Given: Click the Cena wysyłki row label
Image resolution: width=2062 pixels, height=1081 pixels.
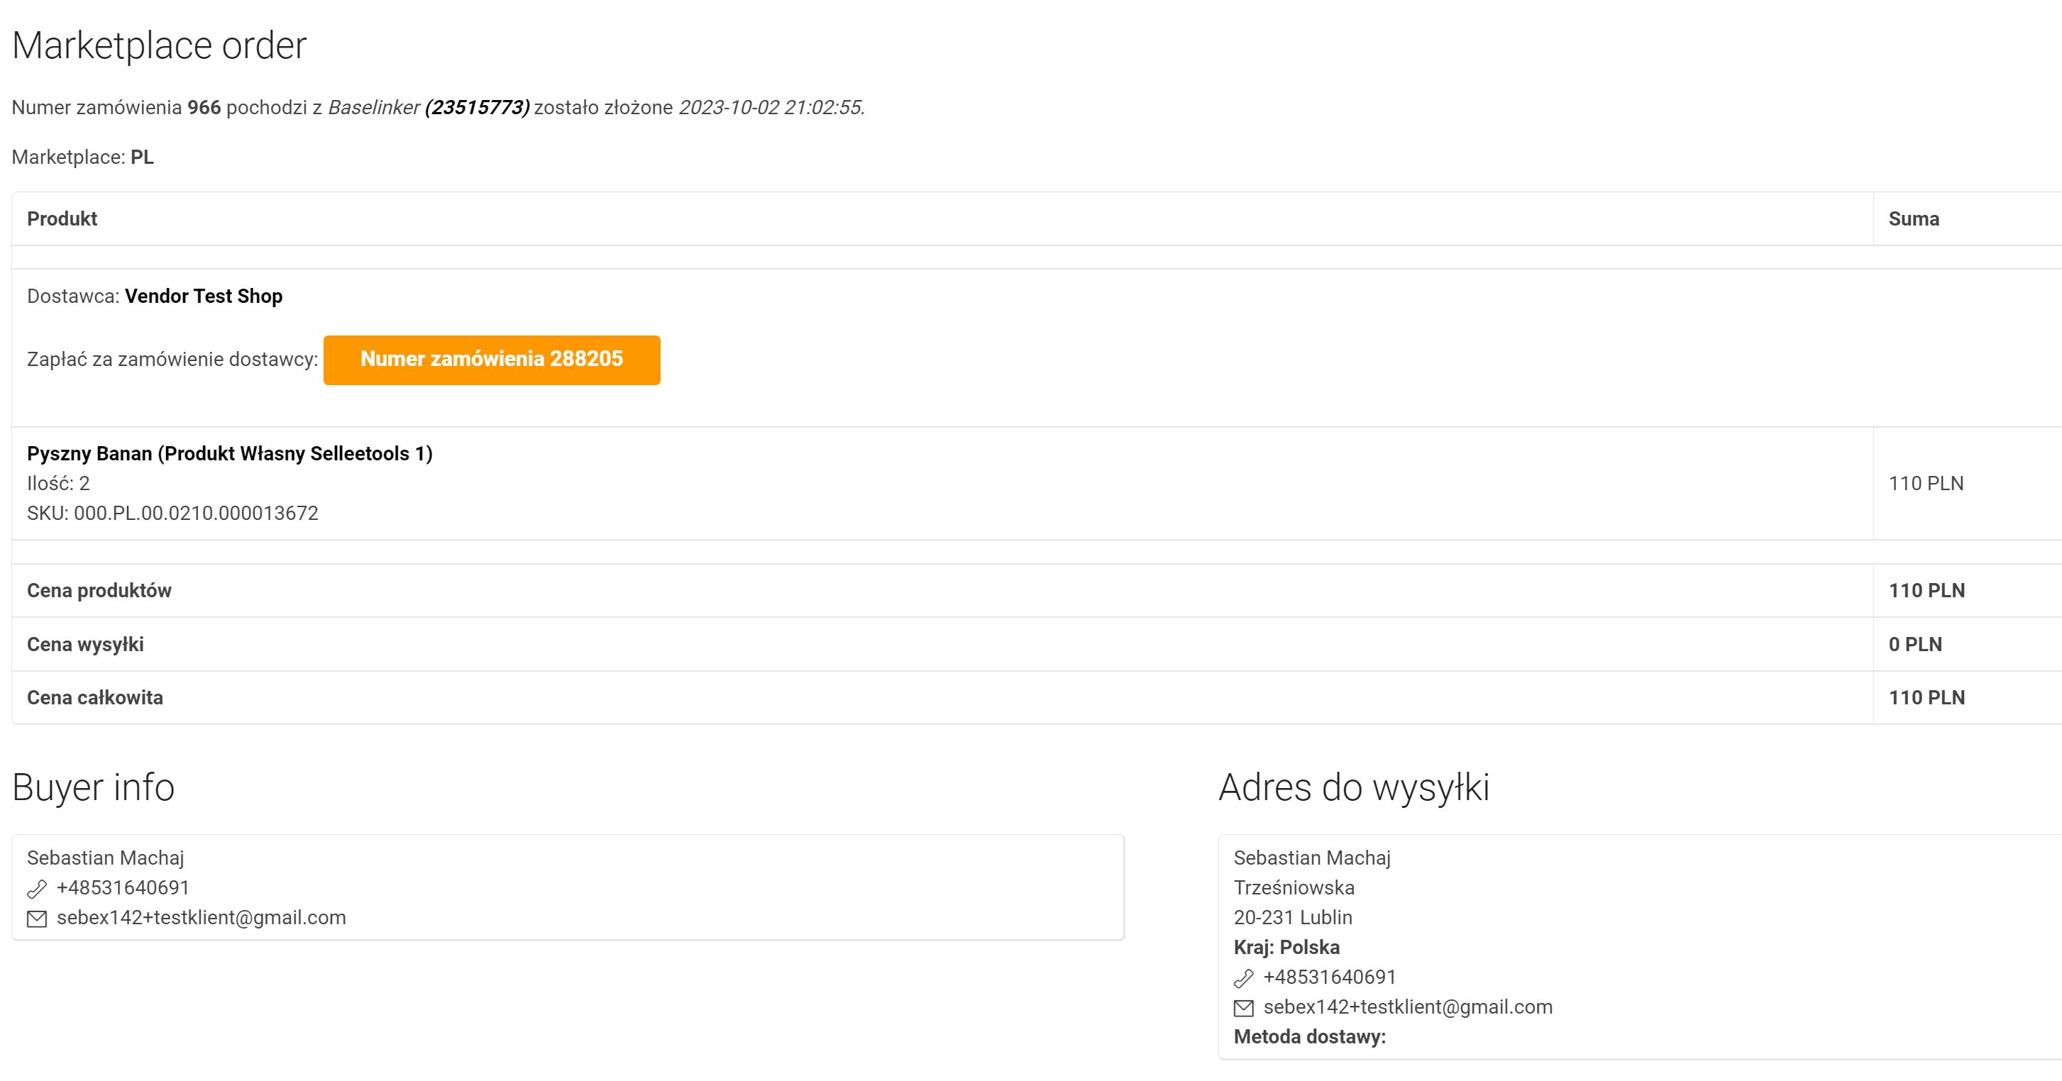Looking at the screenshot, I should coord(85,645).
